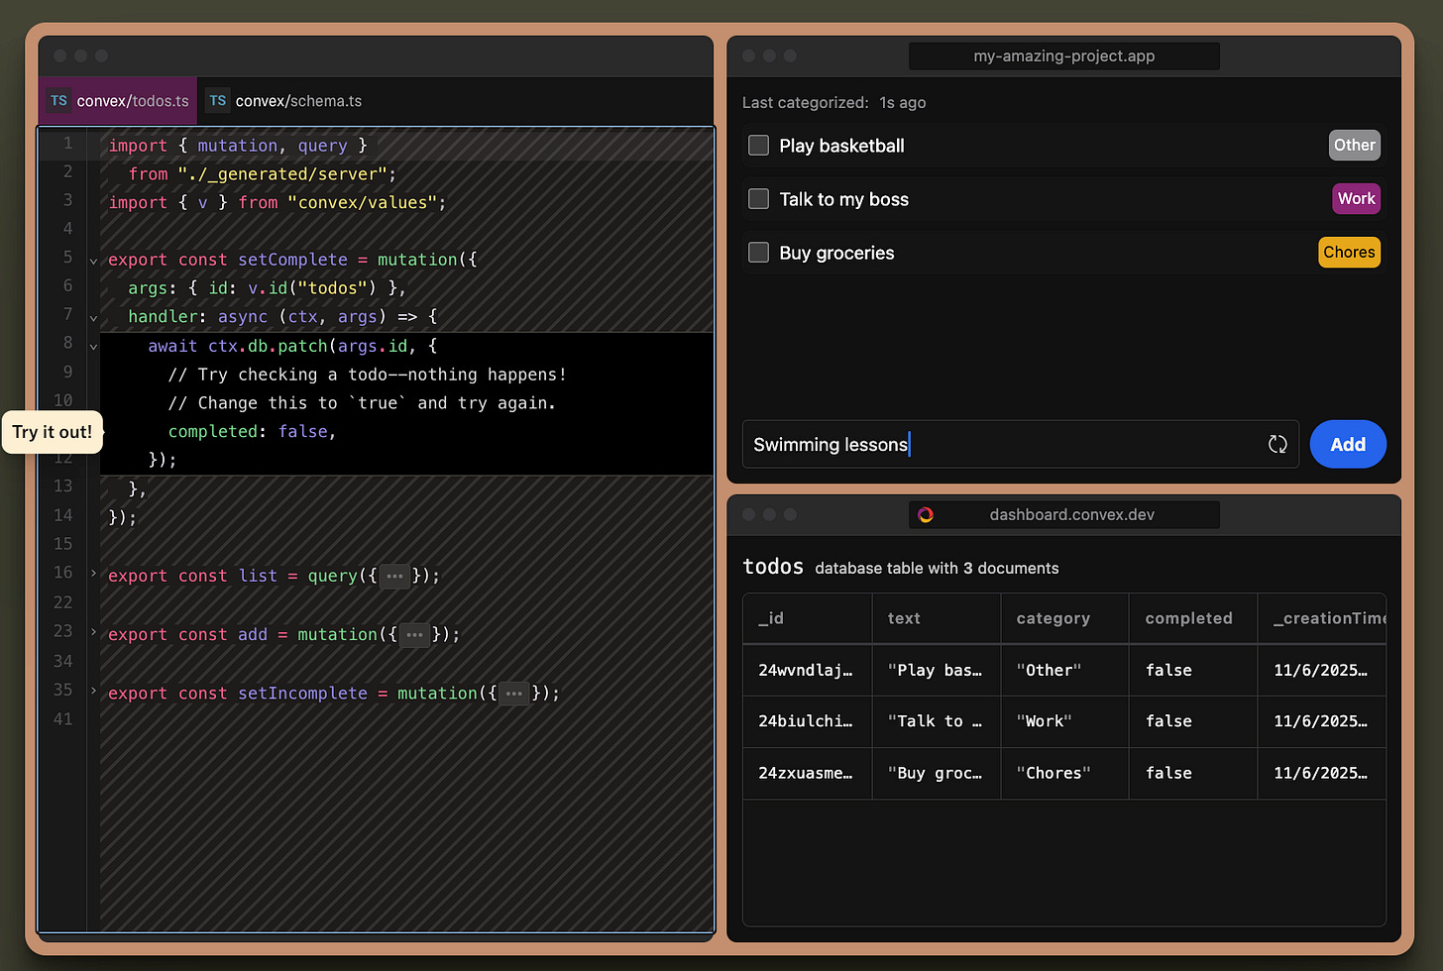Collapse the setComplete block at line 5
1443x971 pixels.
(93, 262)
